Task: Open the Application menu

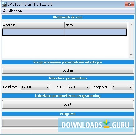Action: (x=12, y=11)
